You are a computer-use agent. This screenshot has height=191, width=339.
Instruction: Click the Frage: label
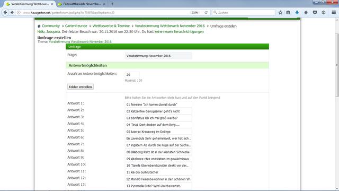point(72,55)
